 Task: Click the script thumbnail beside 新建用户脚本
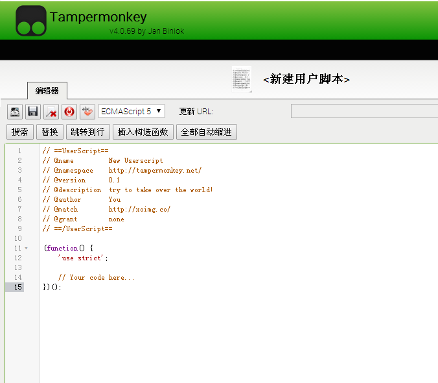(x=242, y=79)
